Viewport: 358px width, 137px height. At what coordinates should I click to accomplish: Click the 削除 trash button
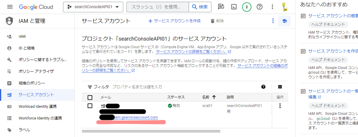(217, 21)
